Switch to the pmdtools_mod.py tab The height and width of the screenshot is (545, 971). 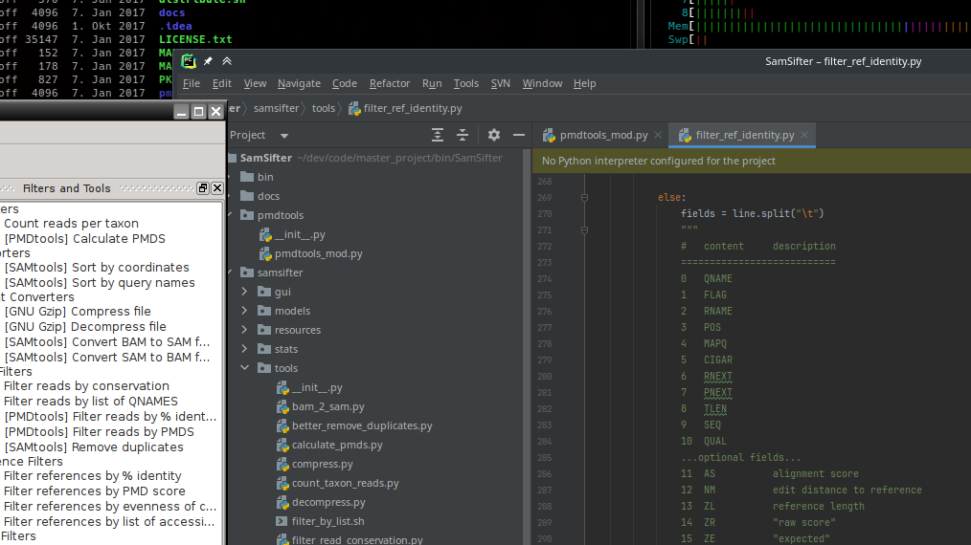[603, 136]
